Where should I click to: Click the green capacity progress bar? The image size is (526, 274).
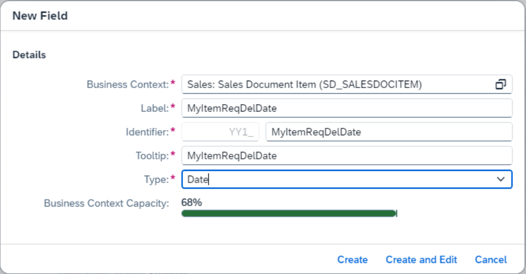pyautogui.click(x=289, y=214)
